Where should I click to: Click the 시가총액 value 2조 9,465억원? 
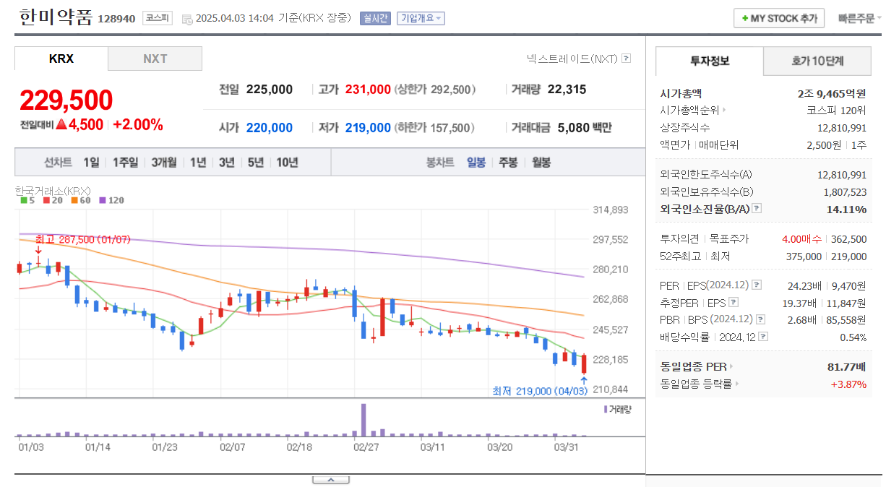832,93
